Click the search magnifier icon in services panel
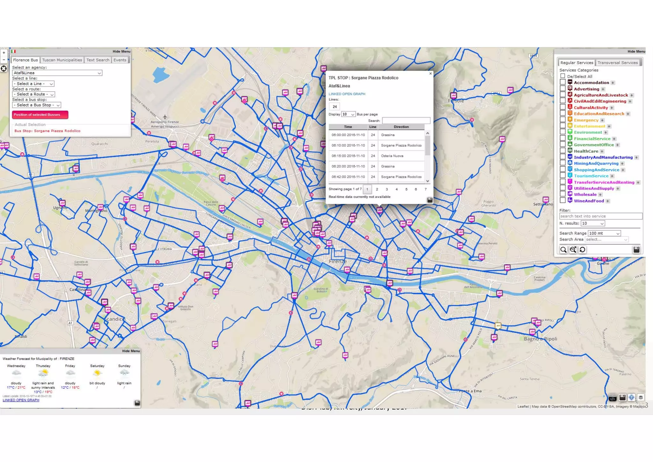 [x=563, y=250]
